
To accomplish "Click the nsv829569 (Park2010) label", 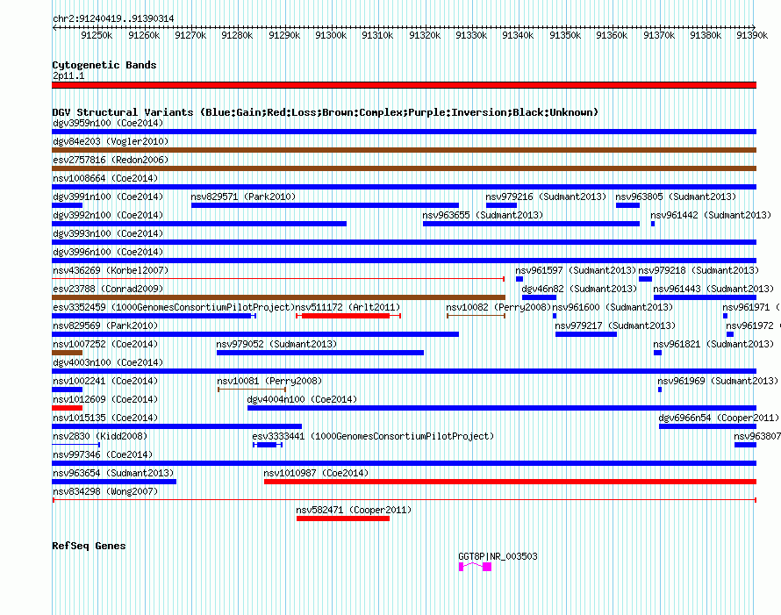I will tap(105, 325).
